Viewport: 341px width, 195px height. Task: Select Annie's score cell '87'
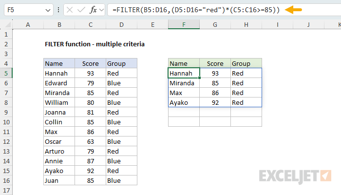[x=91, y=161]
